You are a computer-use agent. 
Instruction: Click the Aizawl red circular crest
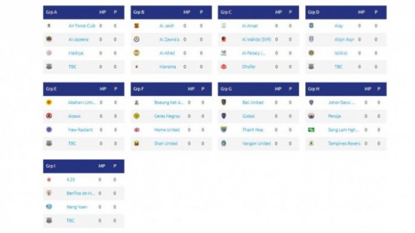49,116
